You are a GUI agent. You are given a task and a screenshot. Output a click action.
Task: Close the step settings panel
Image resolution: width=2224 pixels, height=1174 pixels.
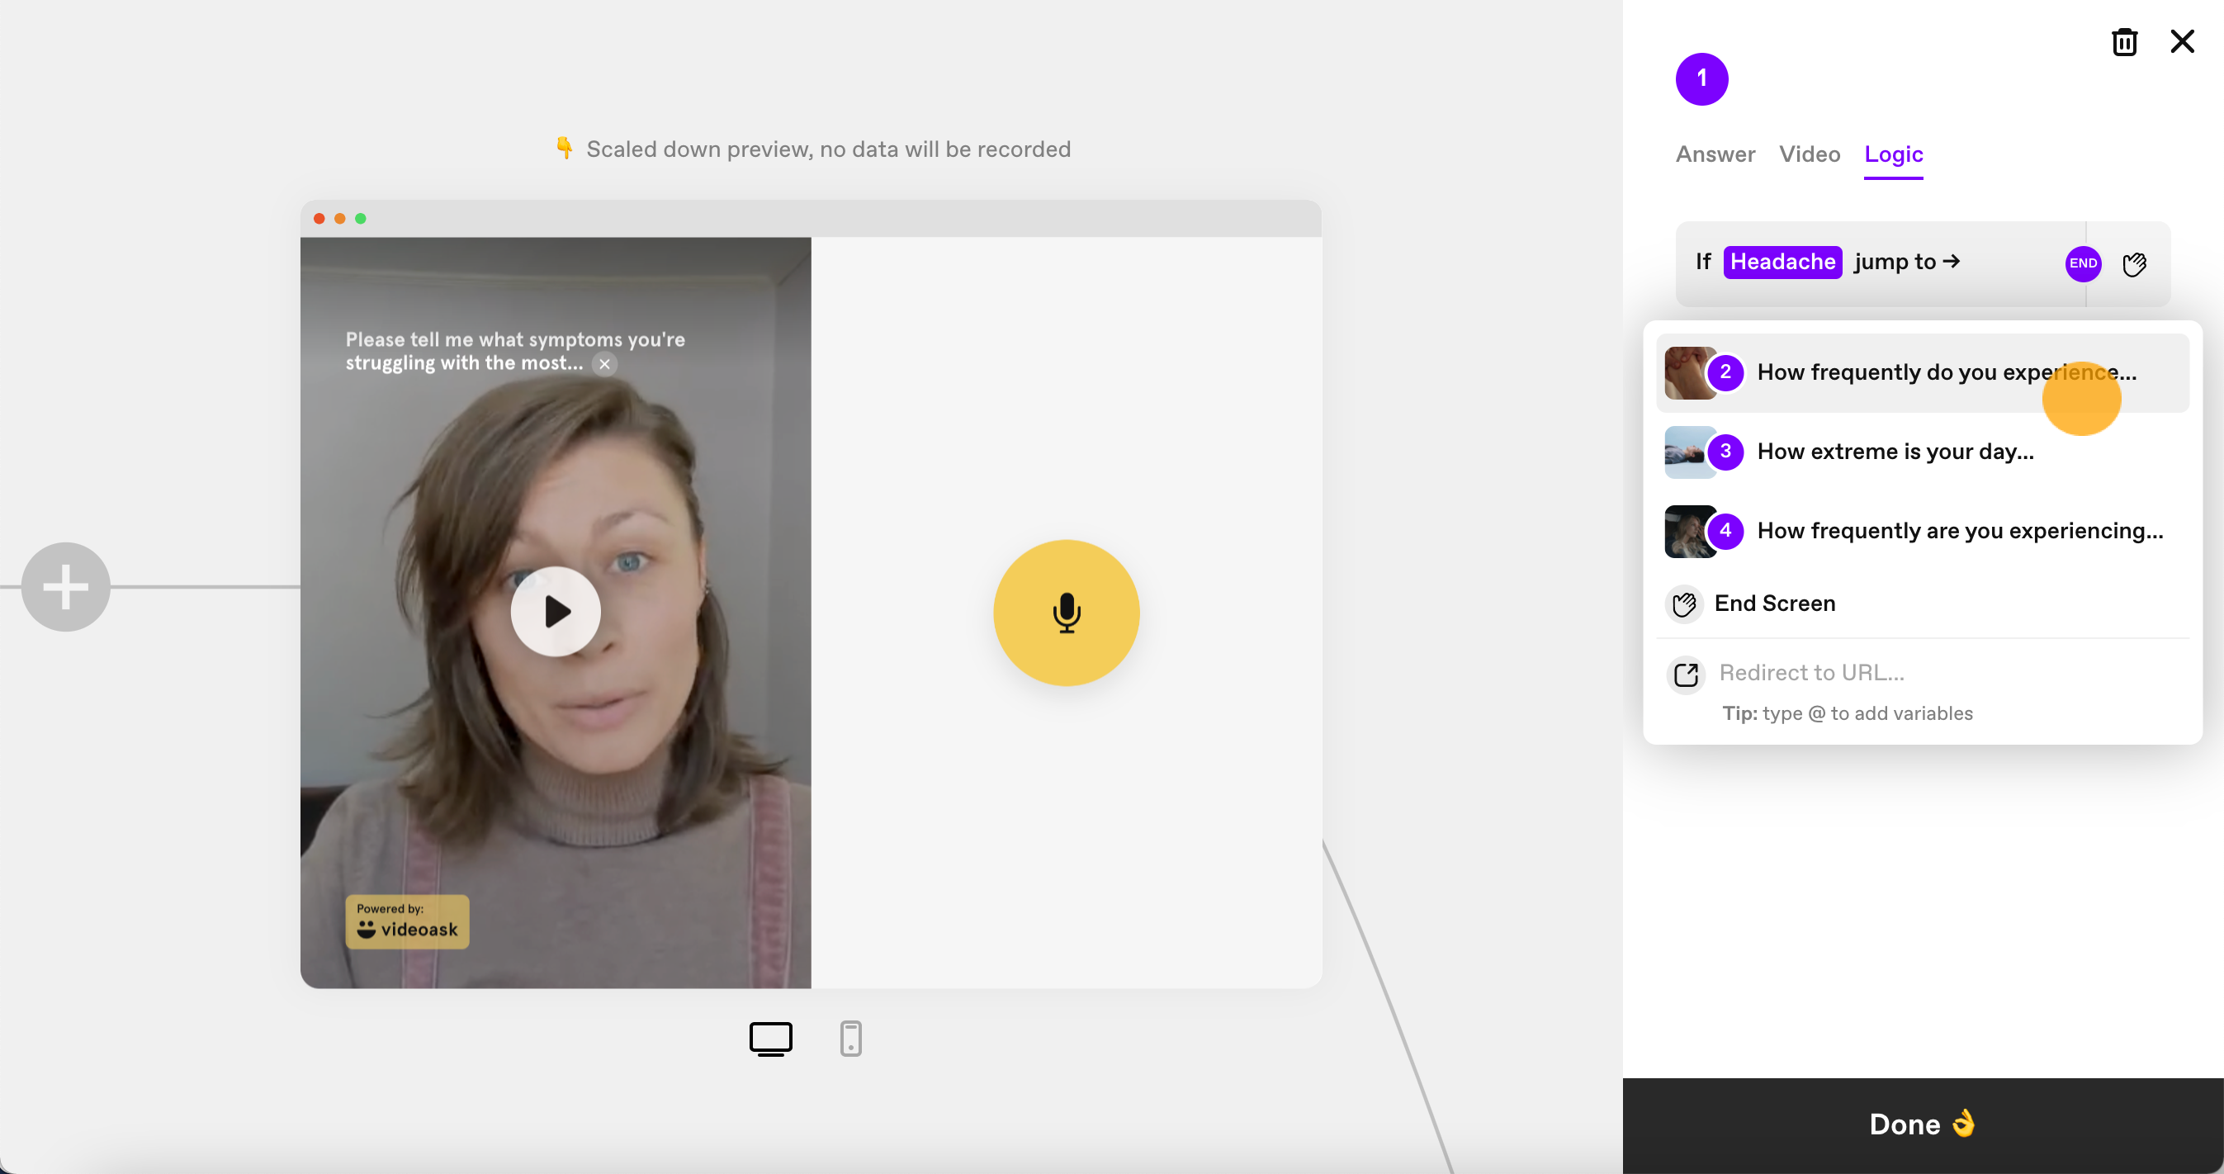[x=2182, y=40]
